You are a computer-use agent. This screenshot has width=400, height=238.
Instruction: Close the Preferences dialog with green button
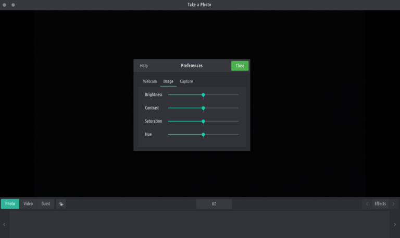click(240, 66)
